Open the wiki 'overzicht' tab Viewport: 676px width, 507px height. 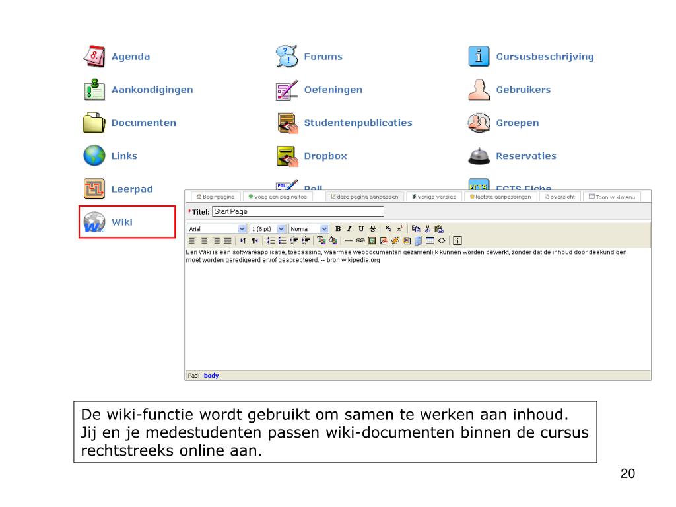[560, 197]
